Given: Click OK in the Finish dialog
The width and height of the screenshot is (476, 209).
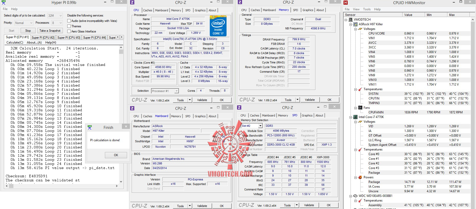Looking at the screenshot, I should (116, 155).
